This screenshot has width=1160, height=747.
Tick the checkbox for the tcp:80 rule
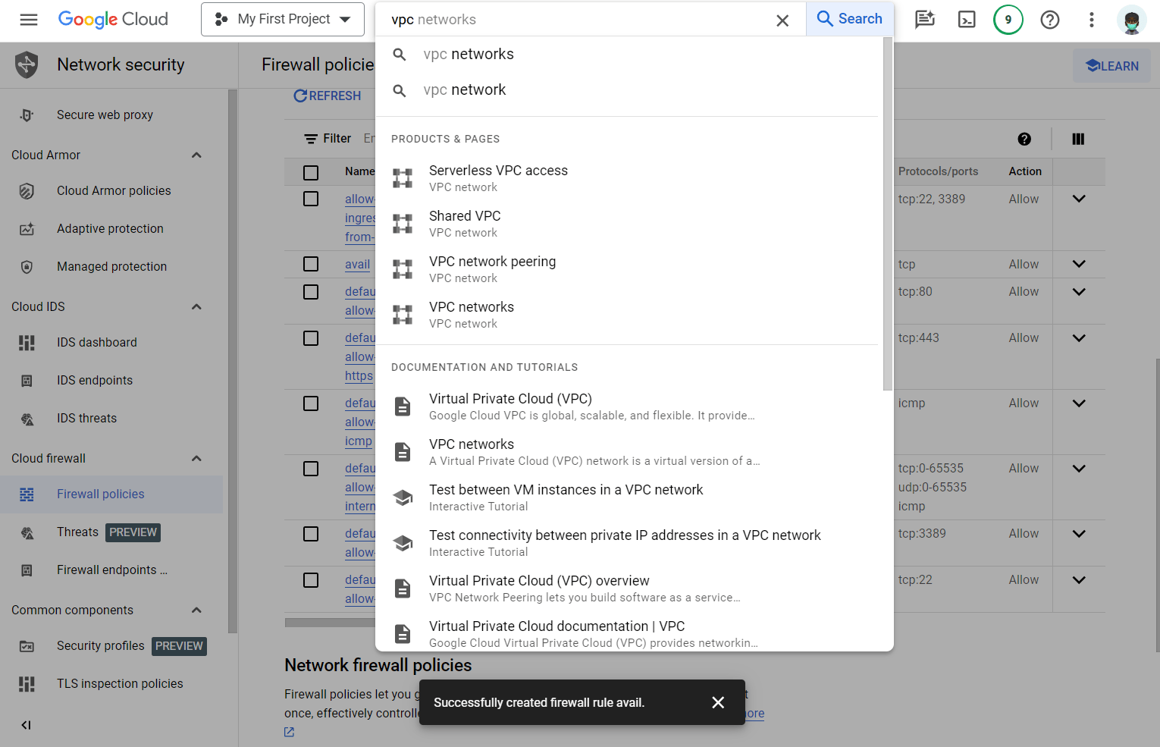[x=311, y=292]
